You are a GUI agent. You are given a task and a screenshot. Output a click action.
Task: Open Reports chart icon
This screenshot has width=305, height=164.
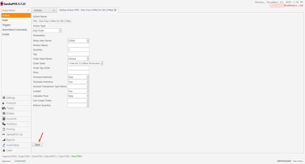tap(4, 140)
